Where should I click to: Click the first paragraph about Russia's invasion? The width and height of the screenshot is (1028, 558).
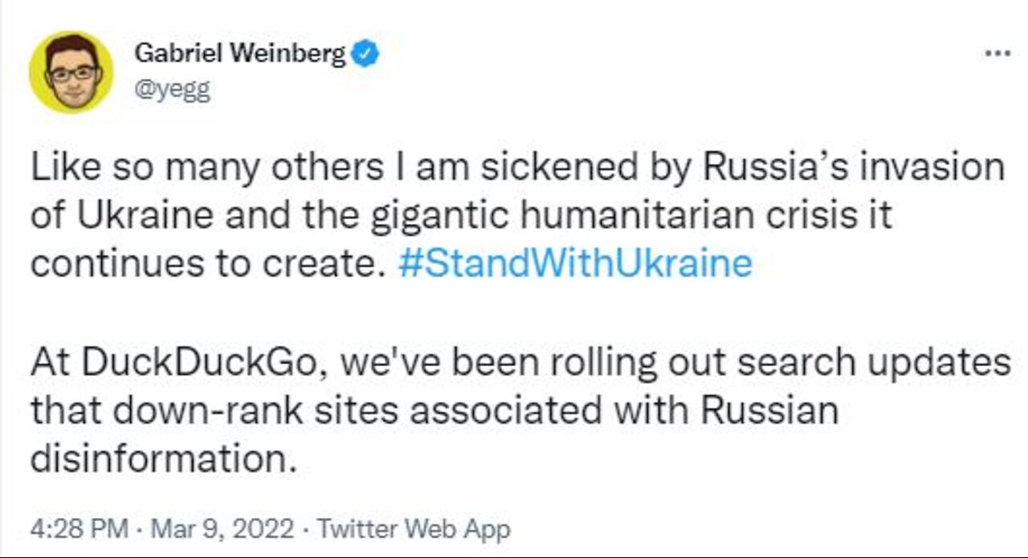[518, 216]
